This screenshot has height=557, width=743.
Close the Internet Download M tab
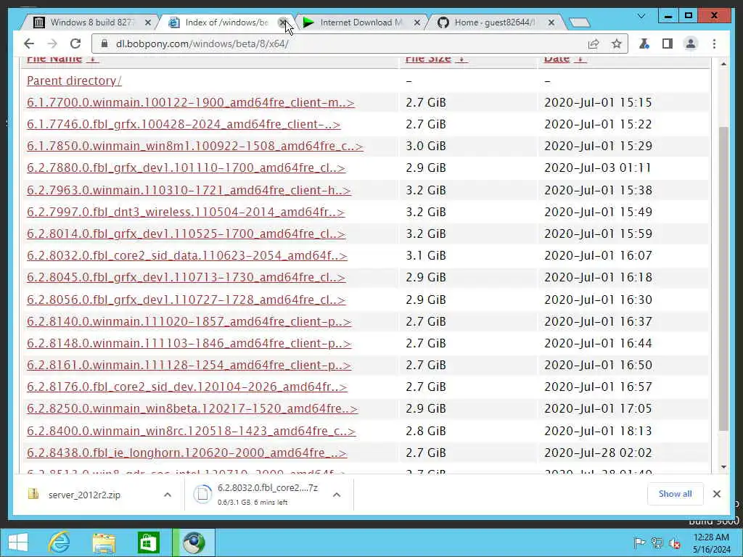tap(417, 22)
